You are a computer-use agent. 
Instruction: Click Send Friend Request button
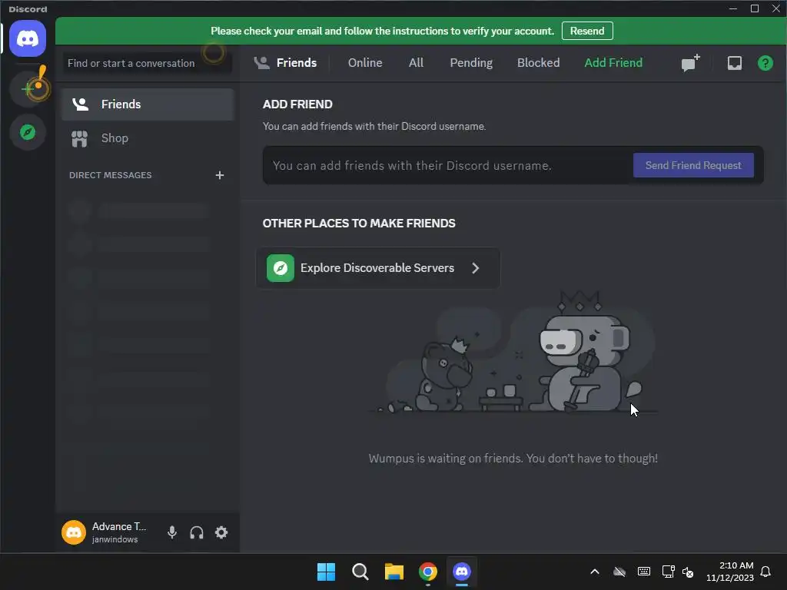(x=693, y=165)
